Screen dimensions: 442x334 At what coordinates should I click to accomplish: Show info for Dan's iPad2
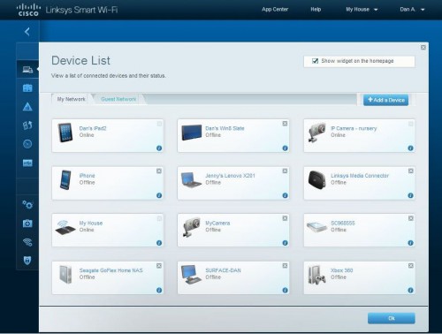point(159,148)
